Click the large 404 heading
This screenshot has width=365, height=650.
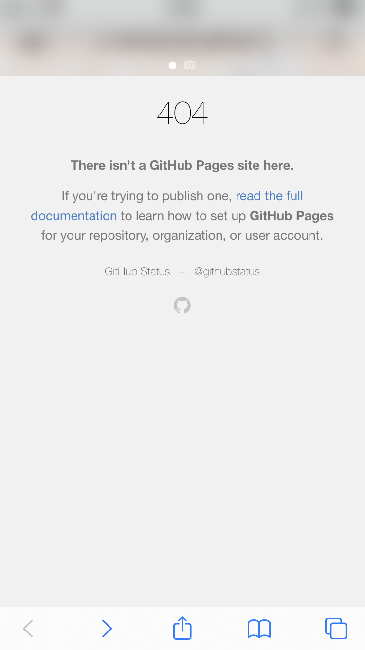pyautogui.click(x=182, y=113)
